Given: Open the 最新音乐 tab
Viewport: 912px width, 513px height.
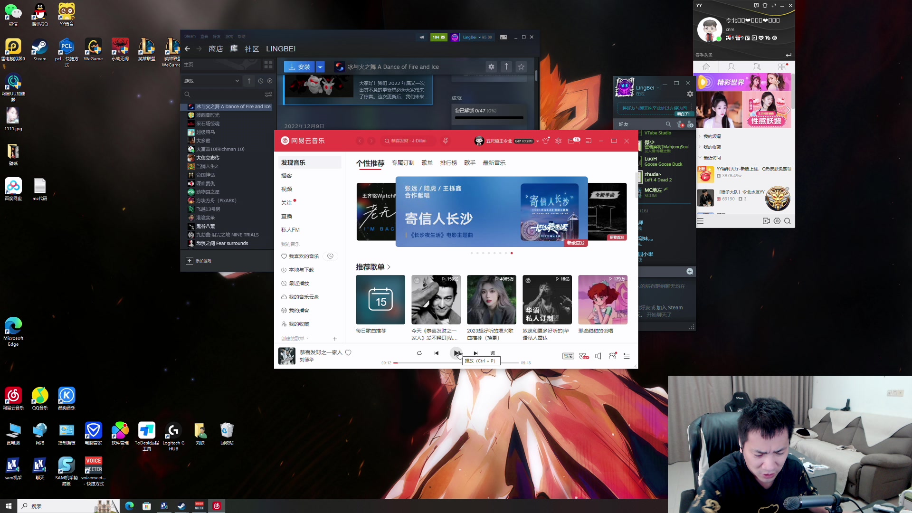Looking at the screenshot, I should tap(494, 163).
